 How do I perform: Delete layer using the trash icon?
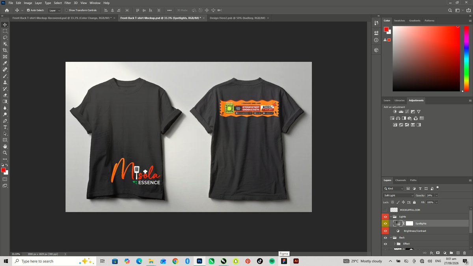click(464, 253)
